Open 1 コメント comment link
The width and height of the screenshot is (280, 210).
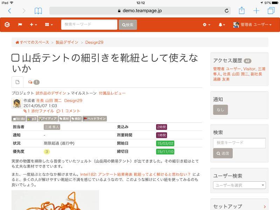click(68, 111)
